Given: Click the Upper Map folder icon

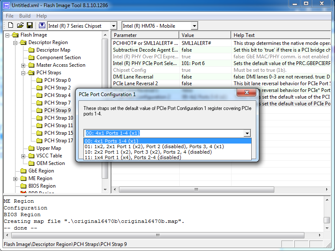Looking at the screenshot, I should coord(31,148).
